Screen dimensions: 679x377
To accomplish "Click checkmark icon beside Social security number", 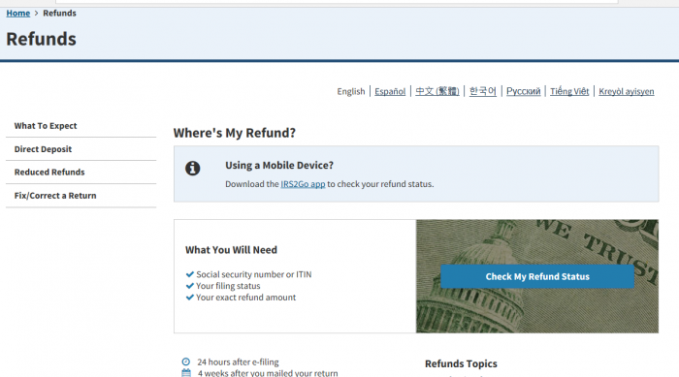I will click(x=190, y=274).
